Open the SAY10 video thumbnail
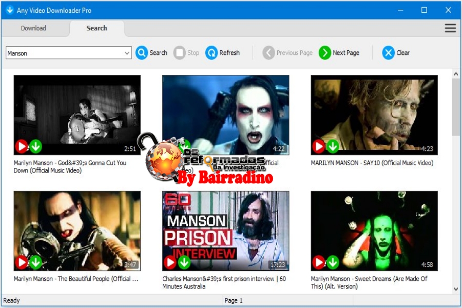 point(374,115)
